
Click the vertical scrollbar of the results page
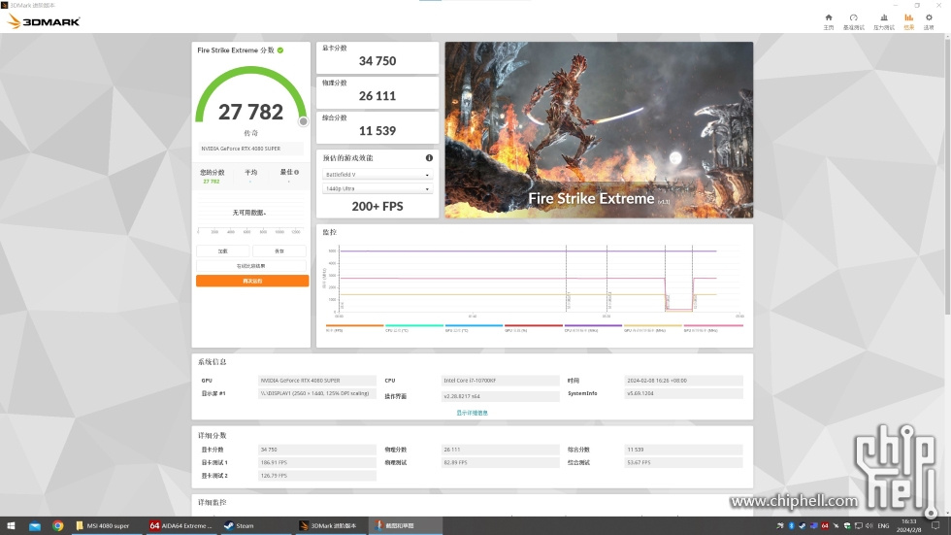click(x=947, y=175)
